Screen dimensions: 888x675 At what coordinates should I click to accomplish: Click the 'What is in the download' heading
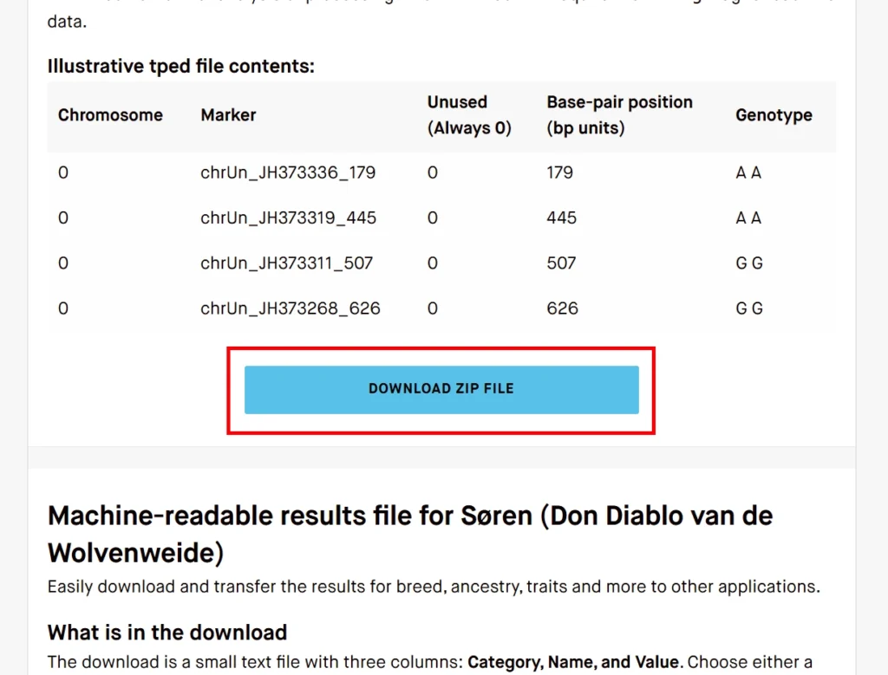(167, 632)
